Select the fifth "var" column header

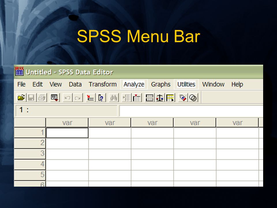pos(237,122)
